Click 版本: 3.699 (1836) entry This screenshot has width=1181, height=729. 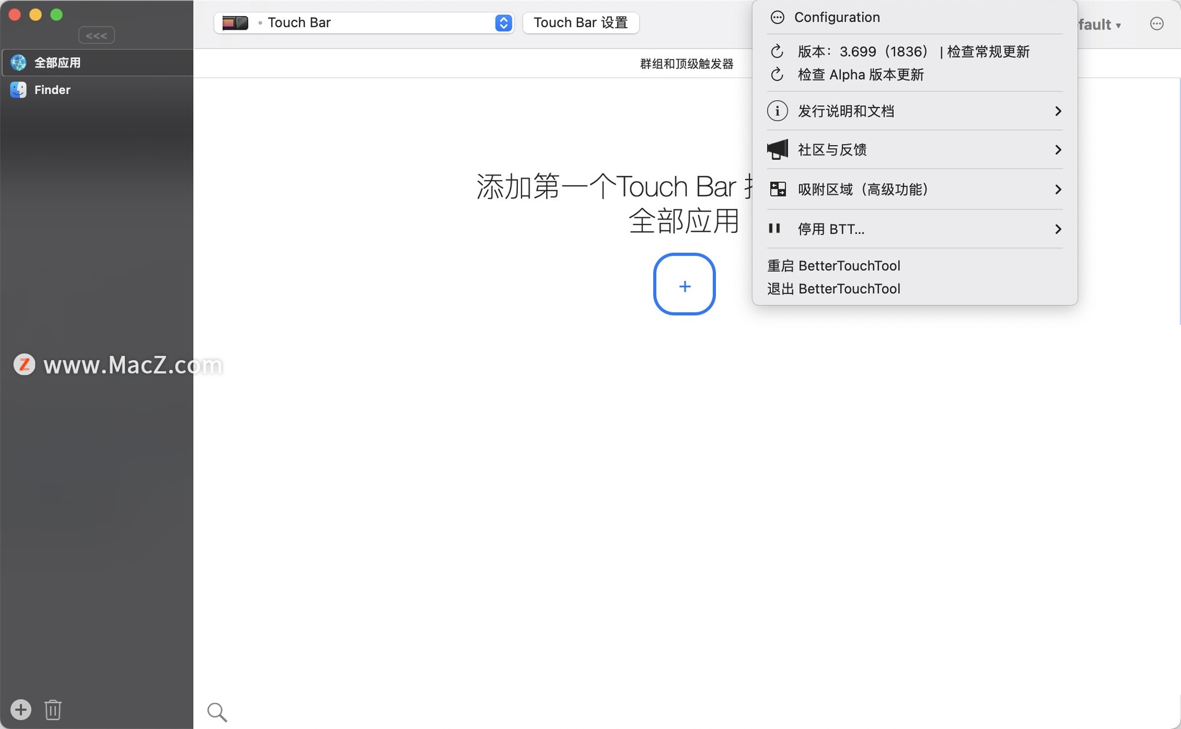point(862,52)
